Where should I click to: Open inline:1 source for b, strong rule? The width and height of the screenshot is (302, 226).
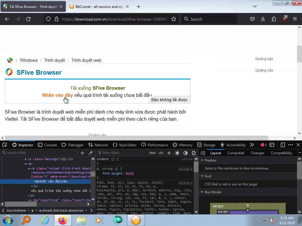click(x=185, y=169)
